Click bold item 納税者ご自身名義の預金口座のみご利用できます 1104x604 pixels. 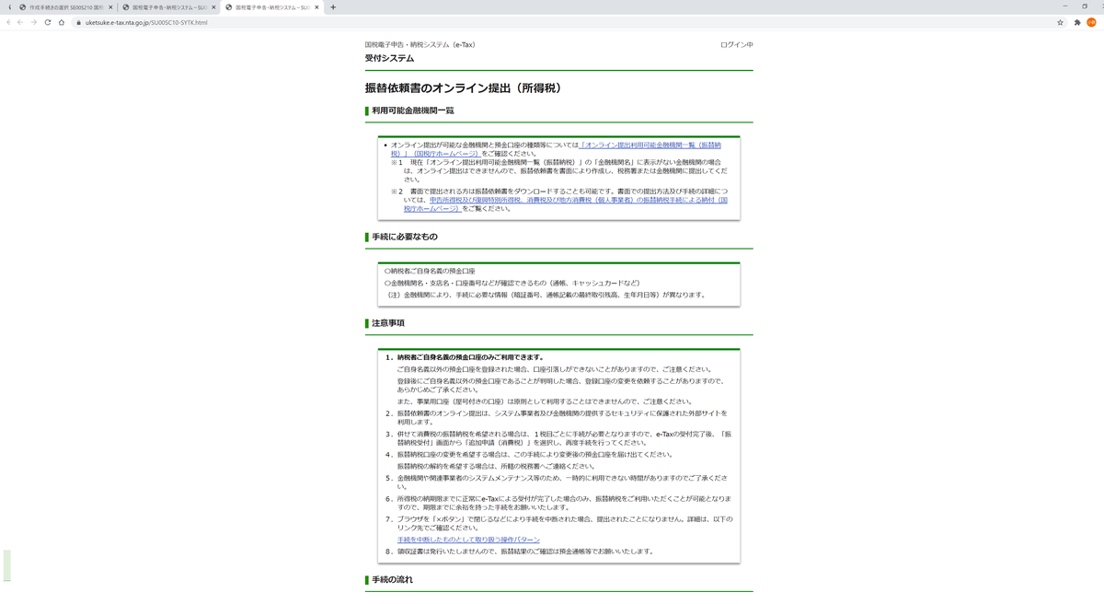tap(470, 357)
